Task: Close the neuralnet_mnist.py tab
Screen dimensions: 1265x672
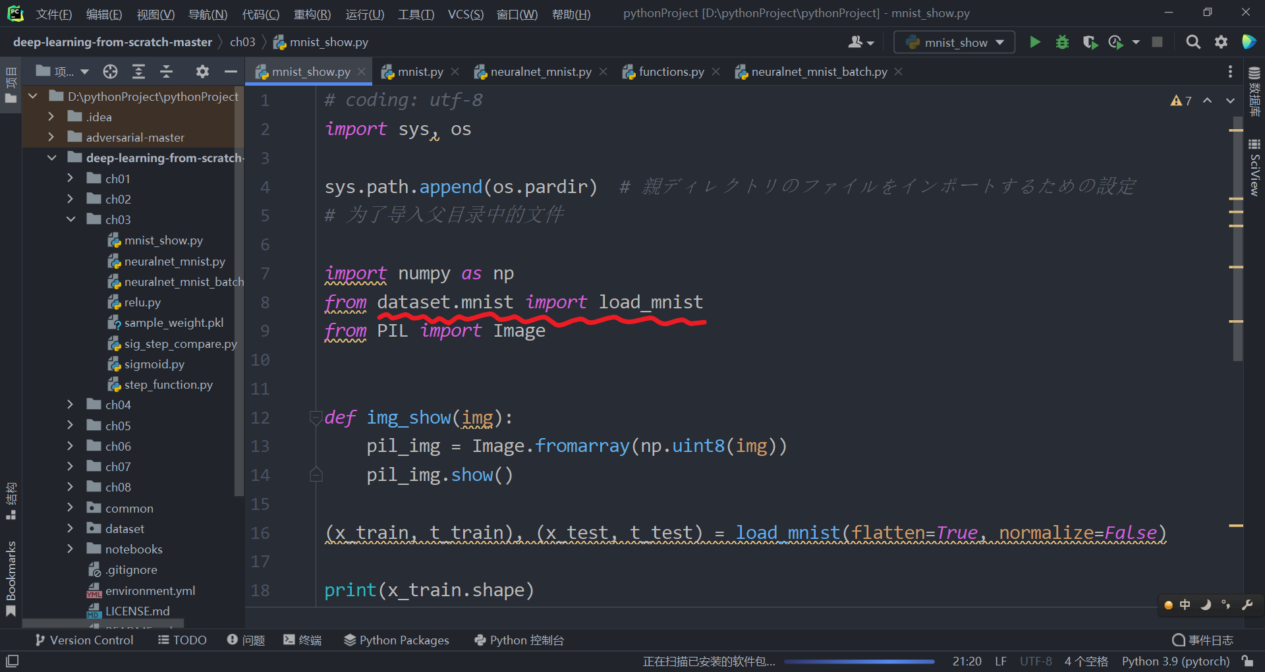Action: click(x=603, y=71)
